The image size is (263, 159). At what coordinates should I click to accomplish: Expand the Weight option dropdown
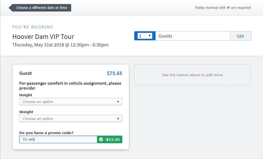71,119
